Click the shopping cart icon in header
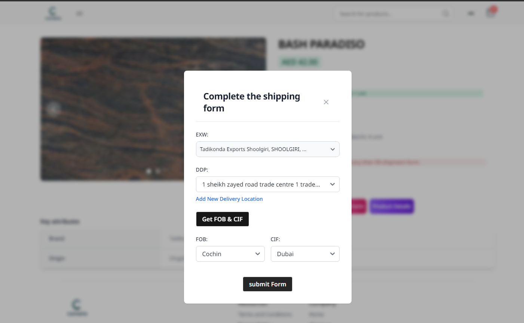 click(x=490, y=13)
